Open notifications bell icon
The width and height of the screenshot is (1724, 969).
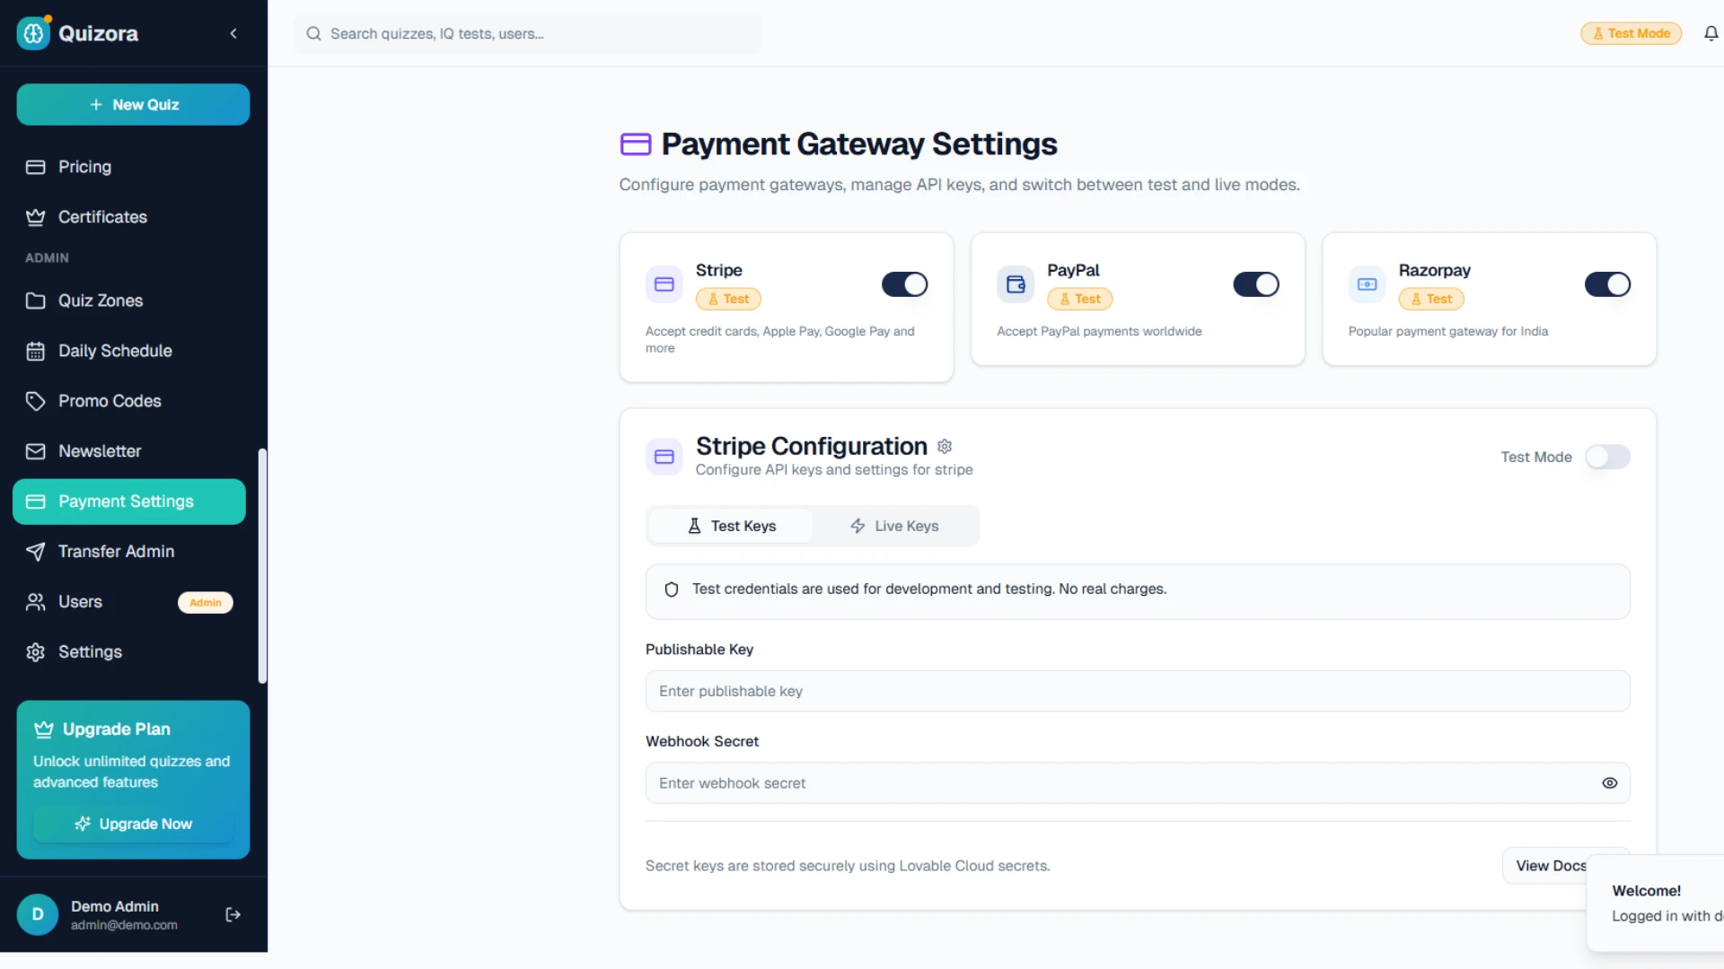[x=1711, y=33]
